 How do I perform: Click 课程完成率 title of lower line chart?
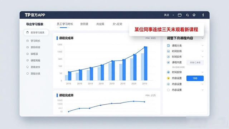pos(66,95)
